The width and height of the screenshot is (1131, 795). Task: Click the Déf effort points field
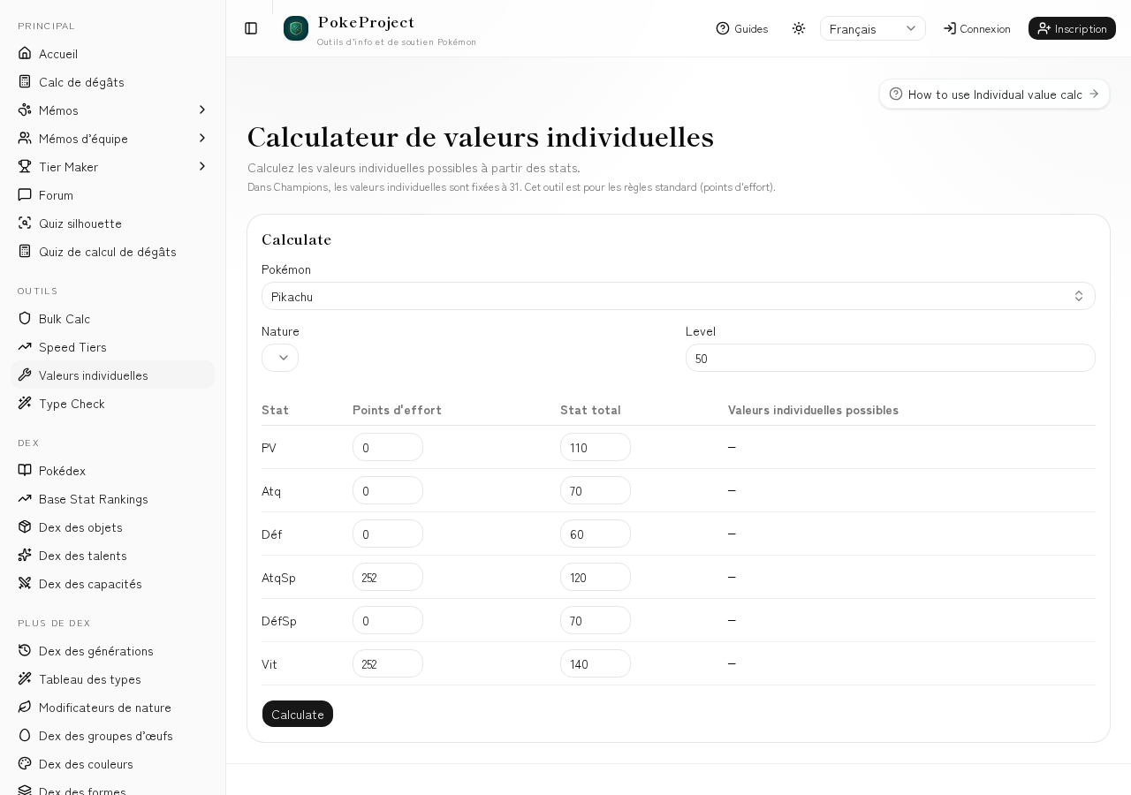pos(388,534)
